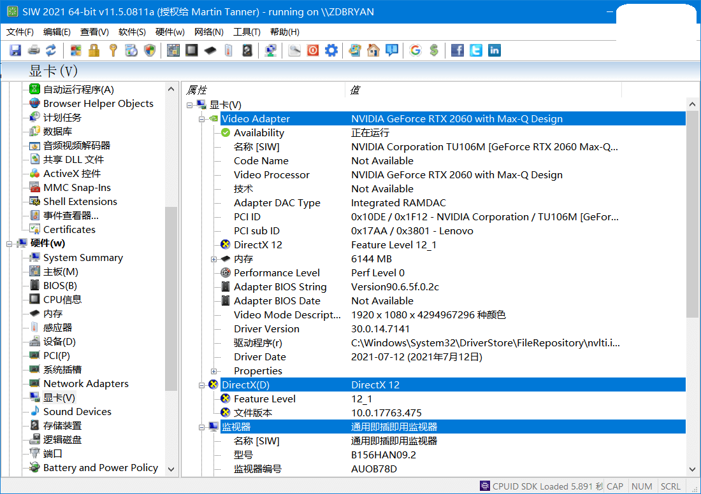Click the motherboard toolbar icon

(173, 50)
